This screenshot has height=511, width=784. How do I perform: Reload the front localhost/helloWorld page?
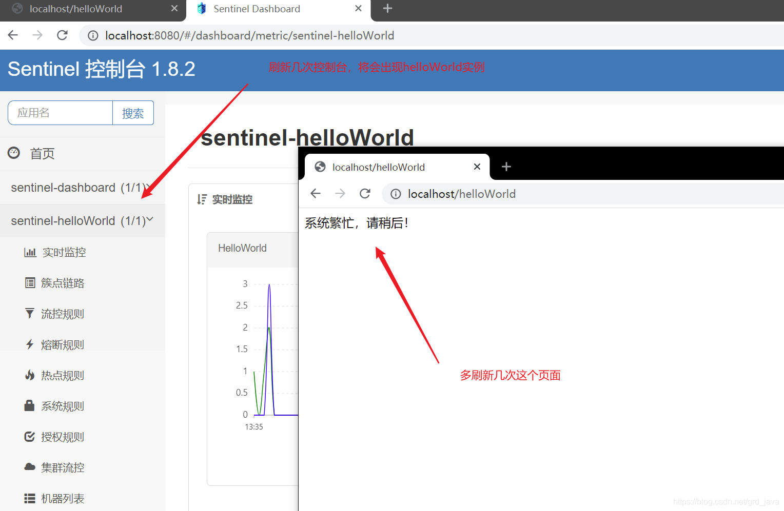coord(365,193)
